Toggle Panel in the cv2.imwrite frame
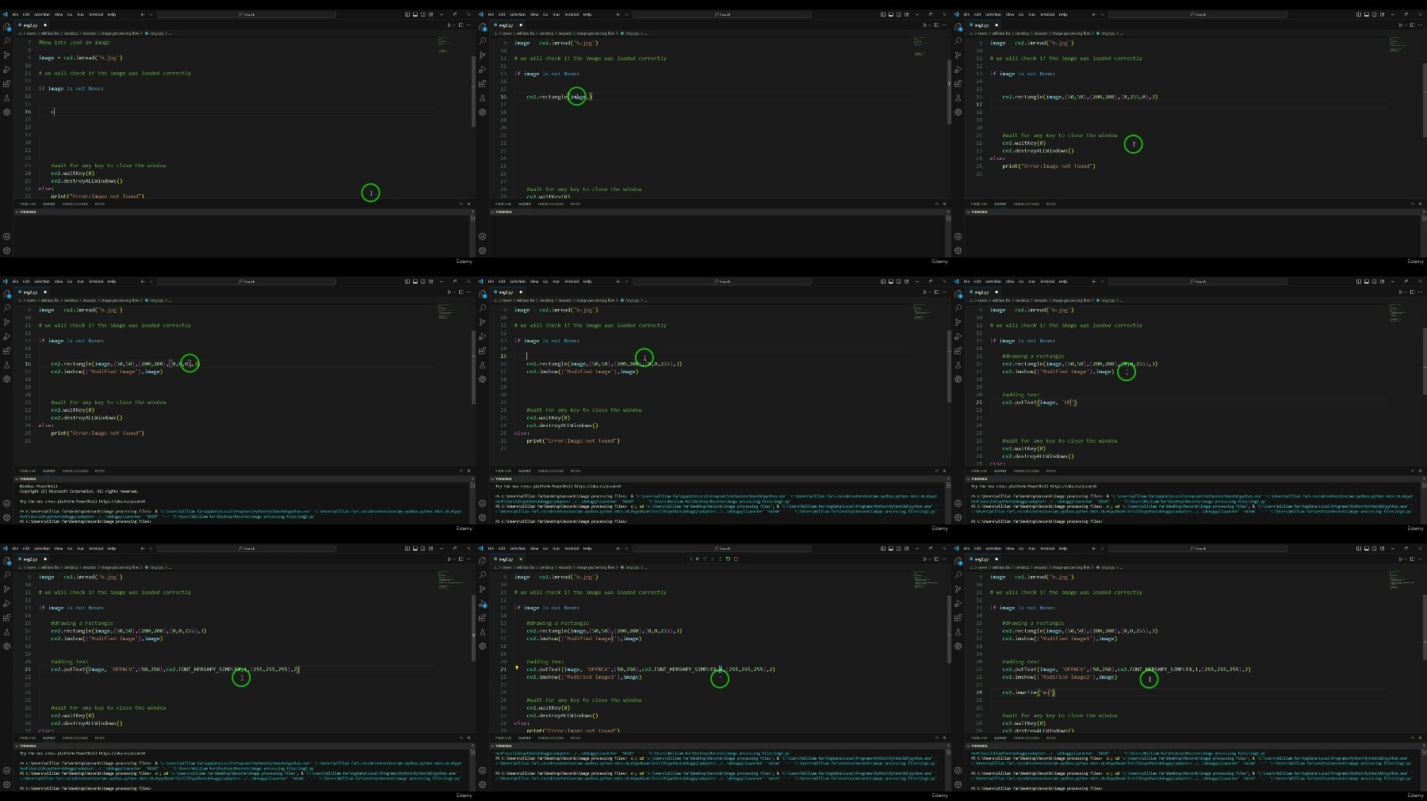Screen dimensions: 1427x801 coord(1367,548)
